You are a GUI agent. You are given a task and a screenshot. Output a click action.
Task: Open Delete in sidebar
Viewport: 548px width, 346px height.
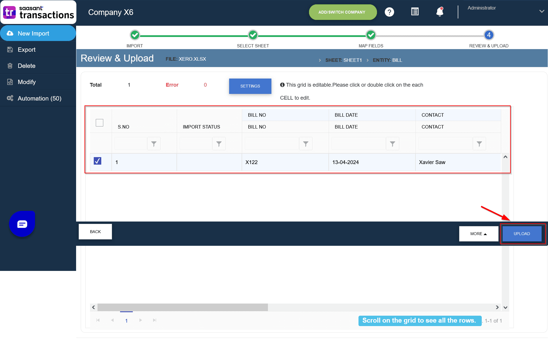tap(38, 66)
